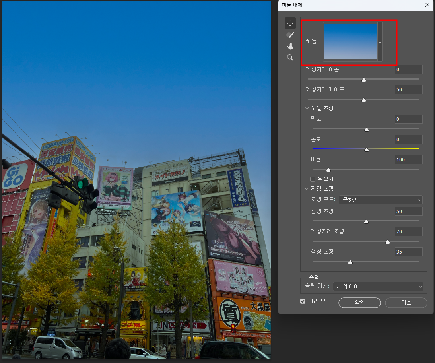Adjust the 명도 slider handle
Image resolution: width=435 pixels, height=363 pixels.
[x=367, y=130]
